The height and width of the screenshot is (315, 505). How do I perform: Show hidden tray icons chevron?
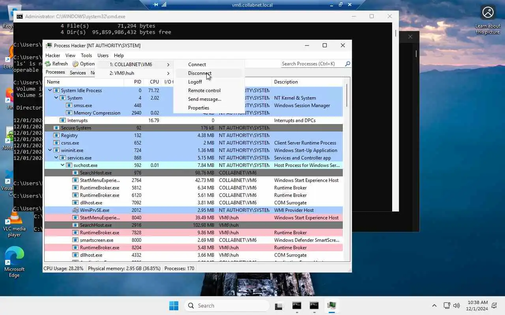434,306
